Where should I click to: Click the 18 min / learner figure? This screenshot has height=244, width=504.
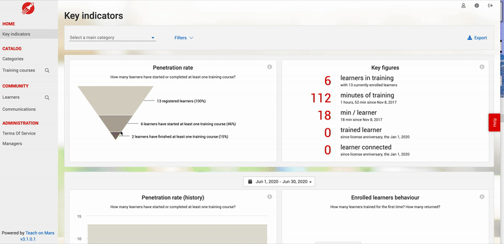(x=324, y=115)
